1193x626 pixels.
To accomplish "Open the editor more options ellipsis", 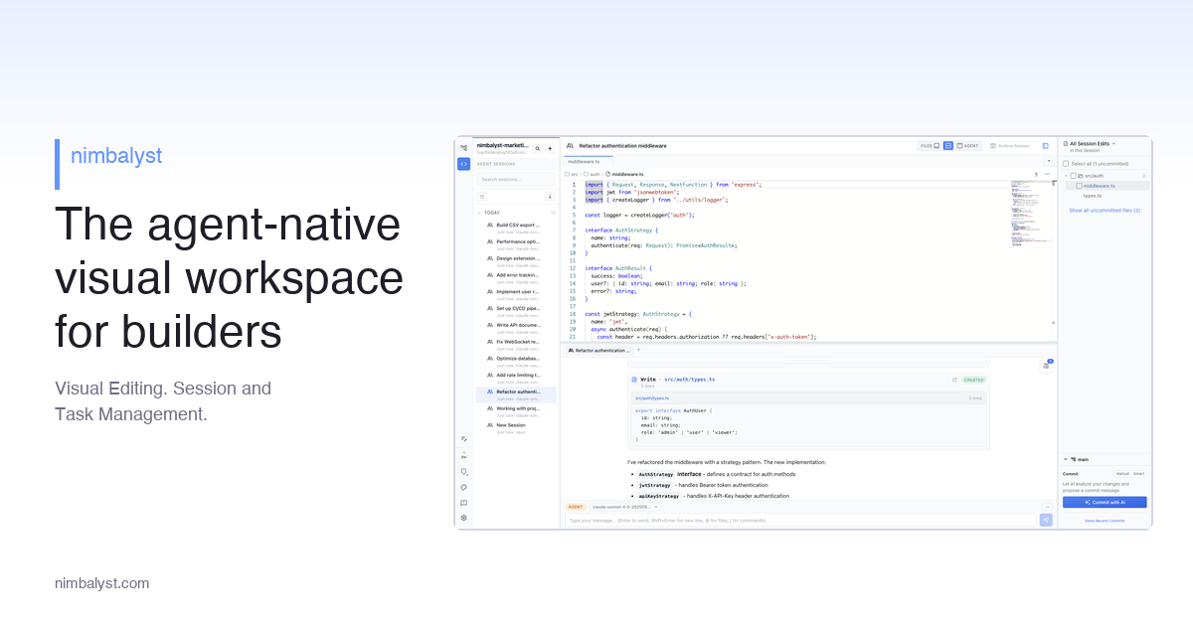I will (x=1047, y=174).
